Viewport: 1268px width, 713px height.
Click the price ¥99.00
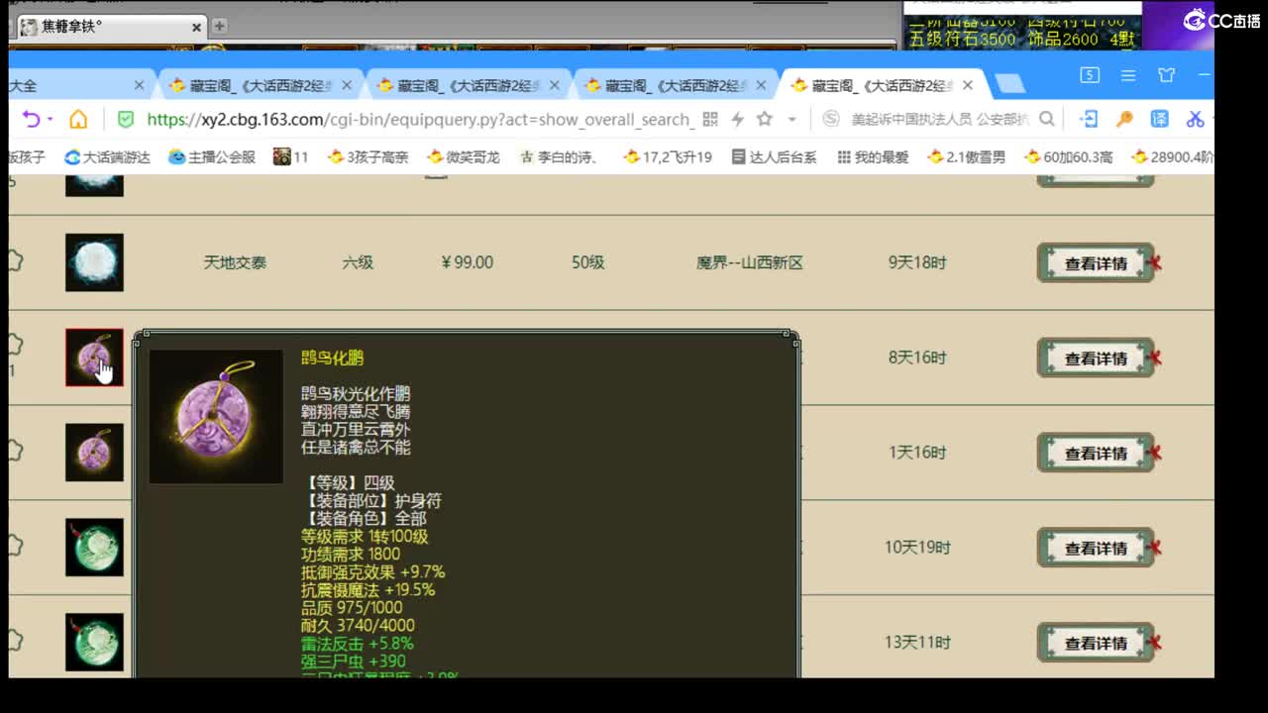[x=467, y=262]
